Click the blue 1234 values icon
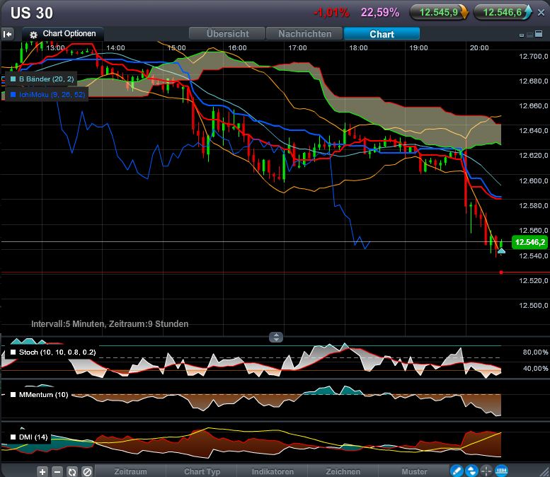The height and width of the screenshot is (477, 550). (501, 471)
